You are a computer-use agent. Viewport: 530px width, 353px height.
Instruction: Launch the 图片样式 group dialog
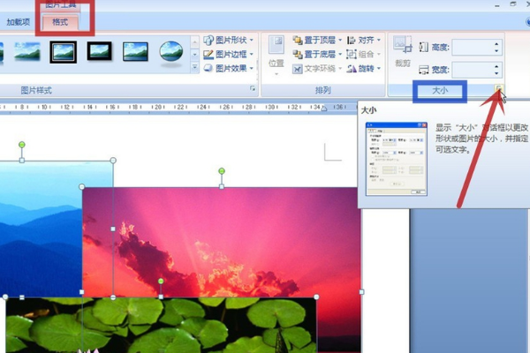click(x=253, y=88)
